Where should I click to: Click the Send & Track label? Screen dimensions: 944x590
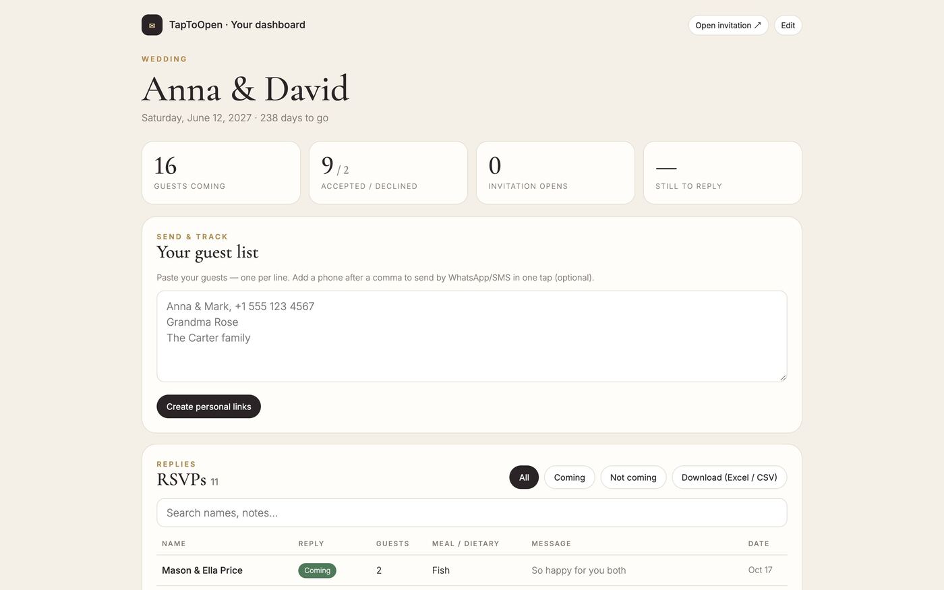(192, 237)
